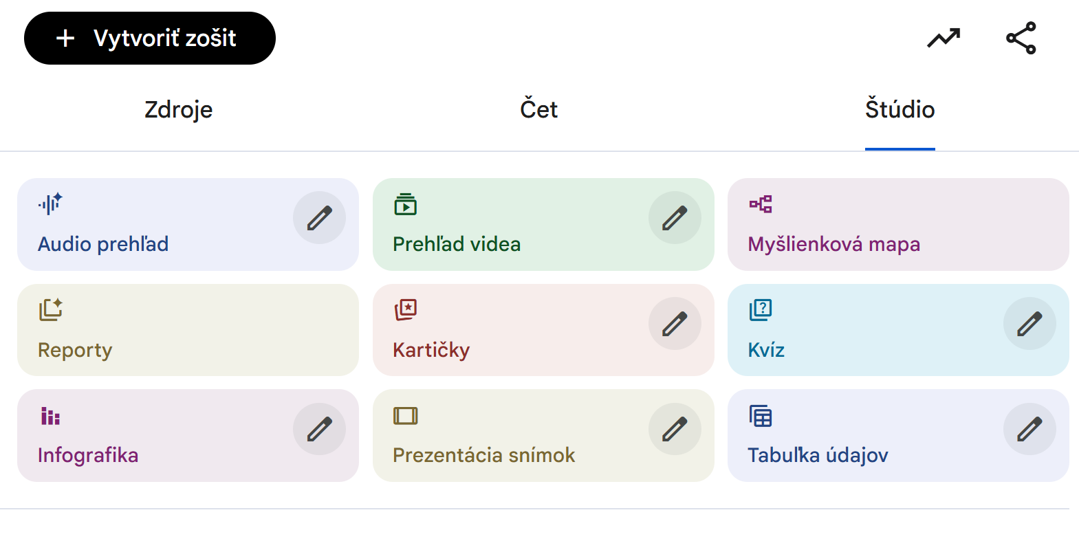Click the pencil icon on Tabuľka údajov
This screenshot has width=1079, height=539.
[1029, 429]
